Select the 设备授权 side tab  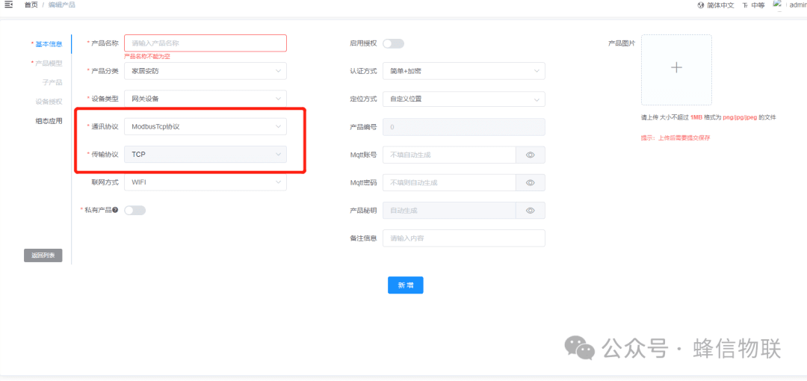tap(49, 102)
